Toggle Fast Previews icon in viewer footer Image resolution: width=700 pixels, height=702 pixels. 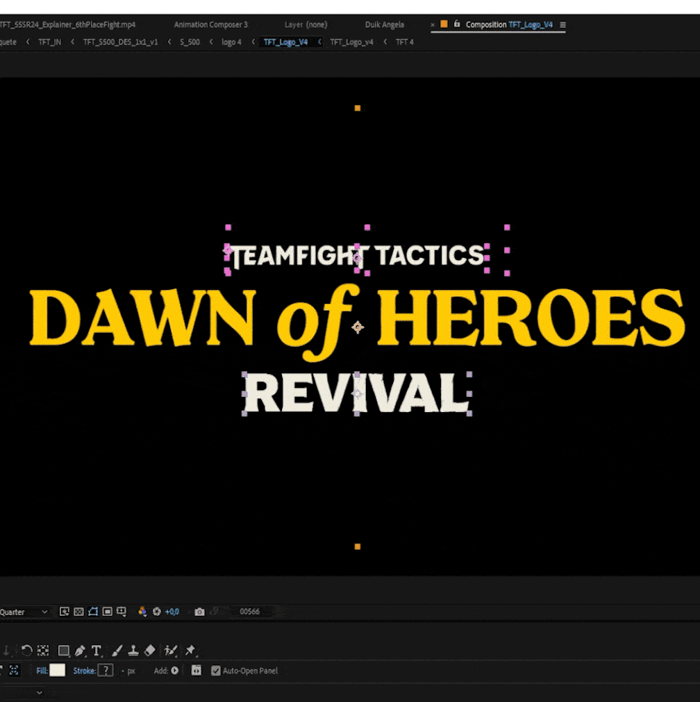coord(65,612)
